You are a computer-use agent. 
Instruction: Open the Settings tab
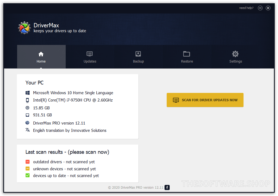(235, 57)
